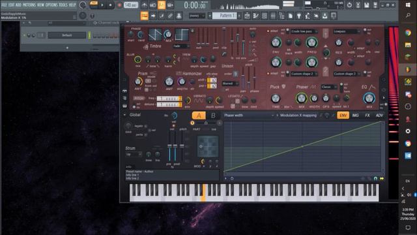Open the Phaser width target dropdown
This screenshot has height=235, width=417.
[249, 116]
